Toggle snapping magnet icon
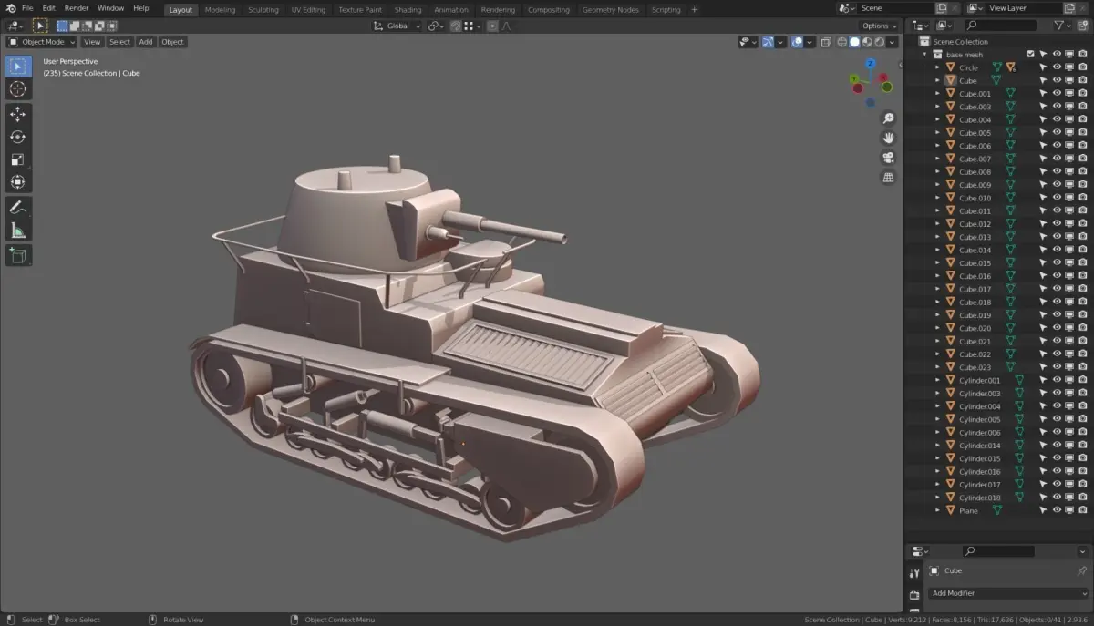The height and width of the screenshot is (626, 1094). point(455,26)
